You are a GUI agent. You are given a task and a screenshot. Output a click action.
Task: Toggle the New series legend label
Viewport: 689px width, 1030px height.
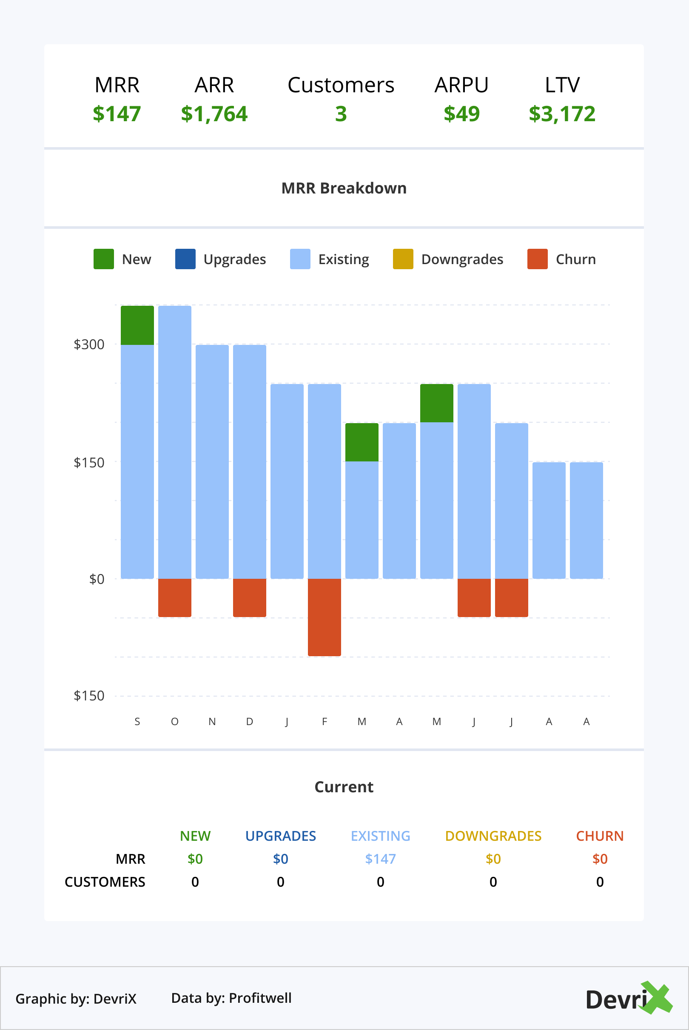tap(137, 259)
